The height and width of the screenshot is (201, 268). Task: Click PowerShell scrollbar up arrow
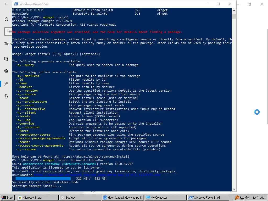tap(234, 10)
